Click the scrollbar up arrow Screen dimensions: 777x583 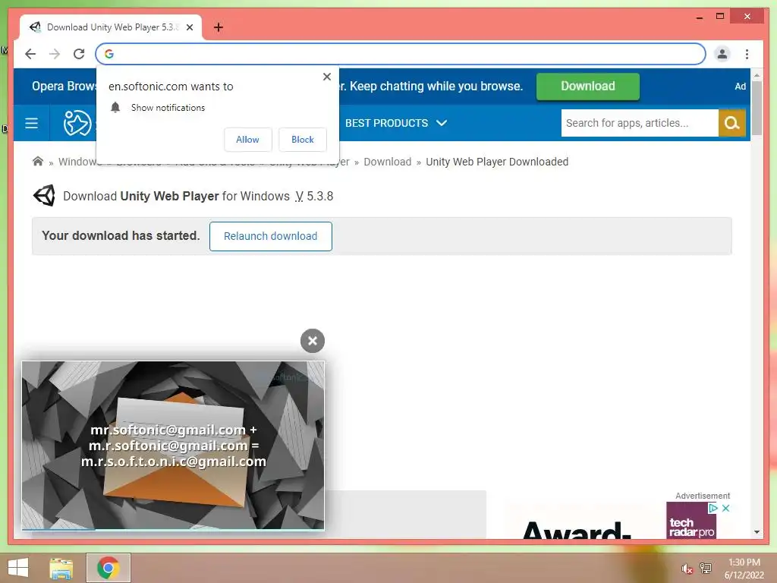pyautogui.click(x=757, y=75)
